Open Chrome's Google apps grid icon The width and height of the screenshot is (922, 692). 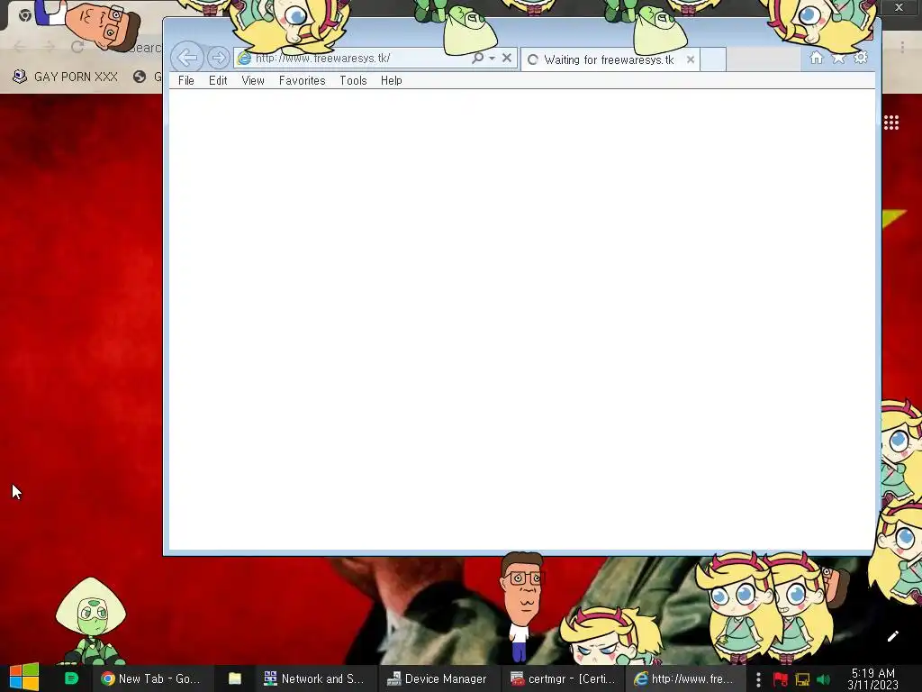click(x=890, y=123)
